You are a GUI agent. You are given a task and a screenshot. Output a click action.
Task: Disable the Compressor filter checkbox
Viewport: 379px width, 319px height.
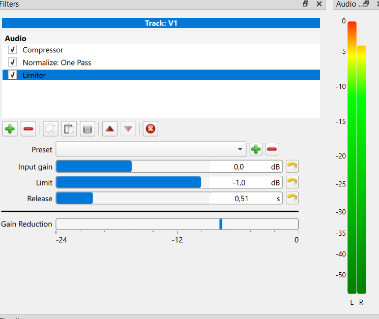click(13, 50)
